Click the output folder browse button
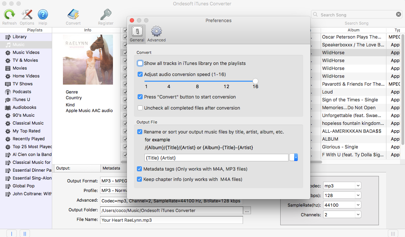The width and height of the screenshot is (405, 237). 247,211
